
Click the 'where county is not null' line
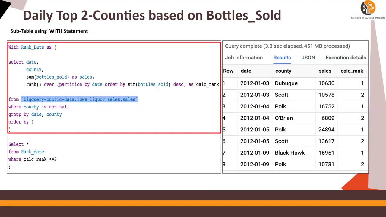(39, 107)
